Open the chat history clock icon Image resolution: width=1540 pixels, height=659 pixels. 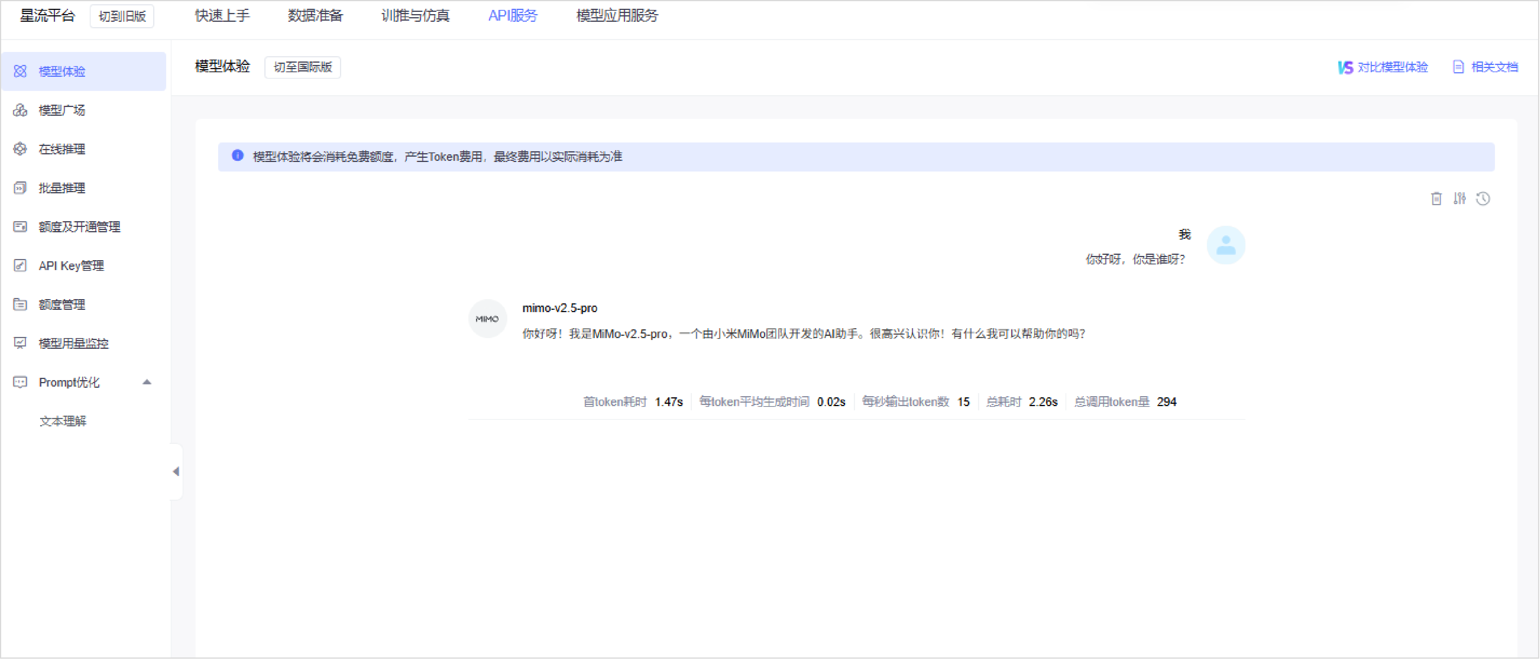click(1483, 199)
